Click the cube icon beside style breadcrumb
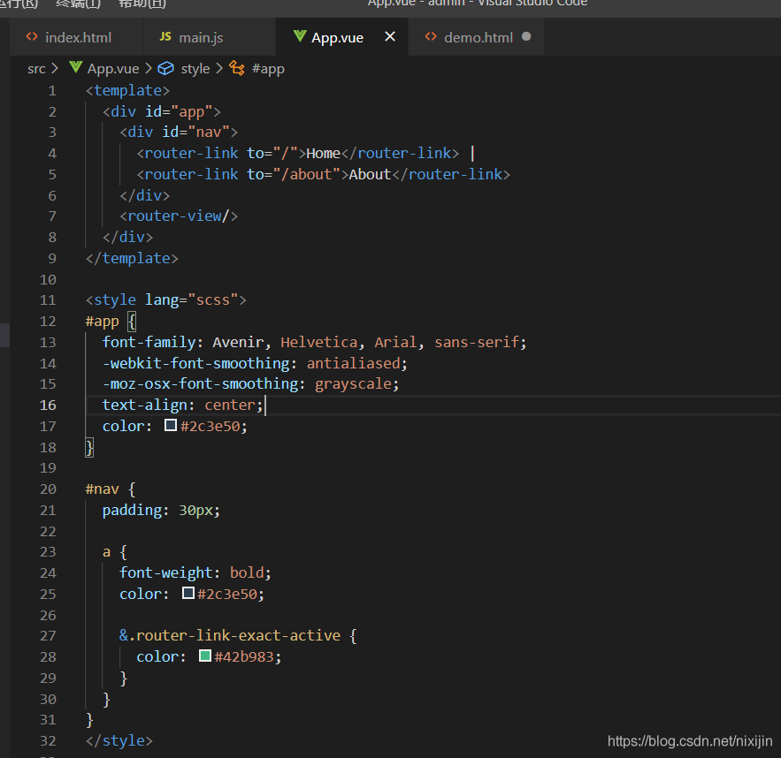 pos(166,68)
